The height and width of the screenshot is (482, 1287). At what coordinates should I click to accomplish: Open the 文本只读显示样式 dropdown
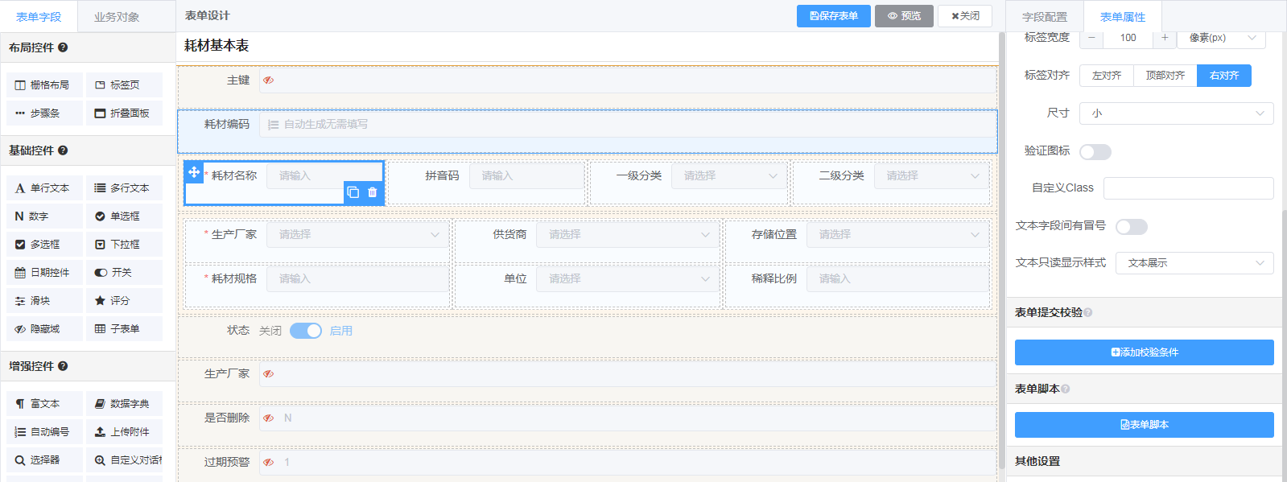click(1194, 263)
